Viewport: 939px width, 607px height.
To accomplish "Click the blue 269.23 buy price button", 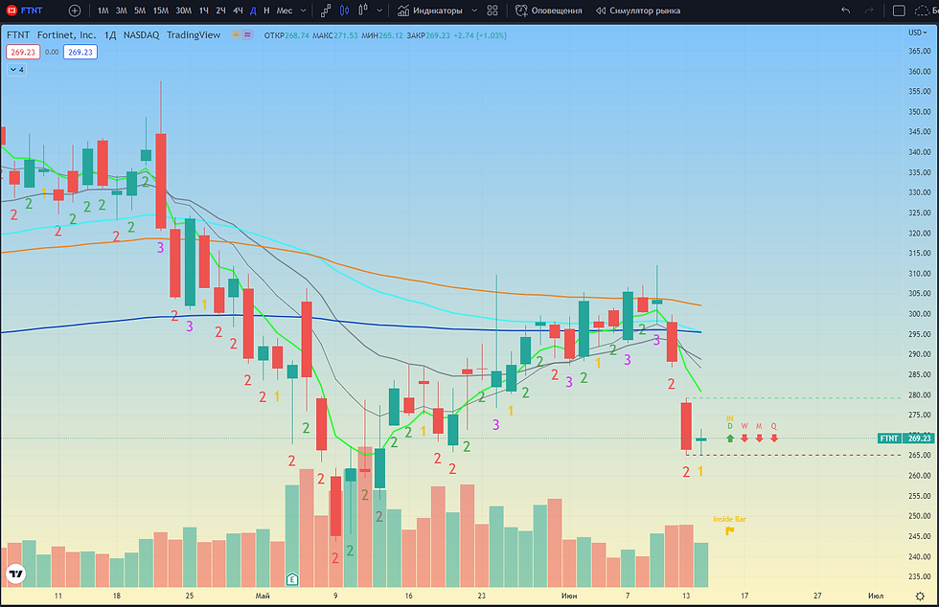I will click(80, 52).
